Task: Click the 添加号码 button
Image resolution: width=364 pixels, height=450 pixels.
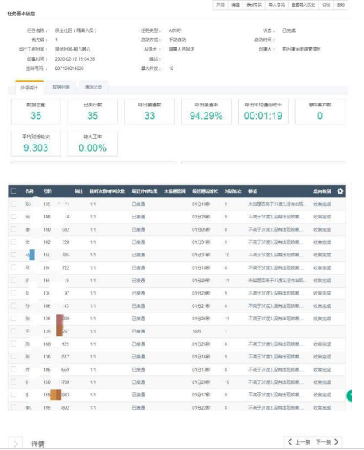Action: point(254,5)
